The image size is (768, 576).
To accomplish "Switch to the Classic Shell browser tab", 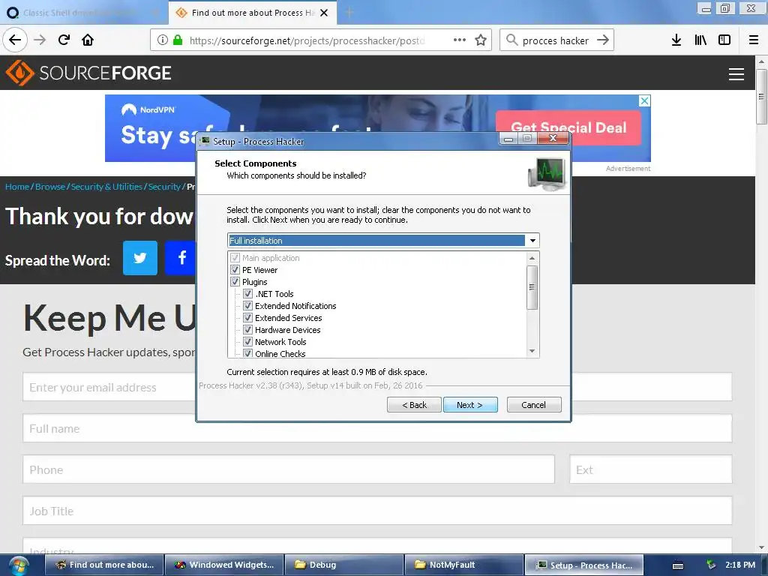I will 83,13.
